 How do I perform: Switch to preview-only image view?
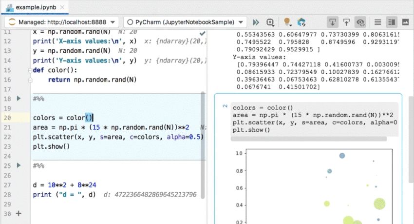(x=405, y=22)
